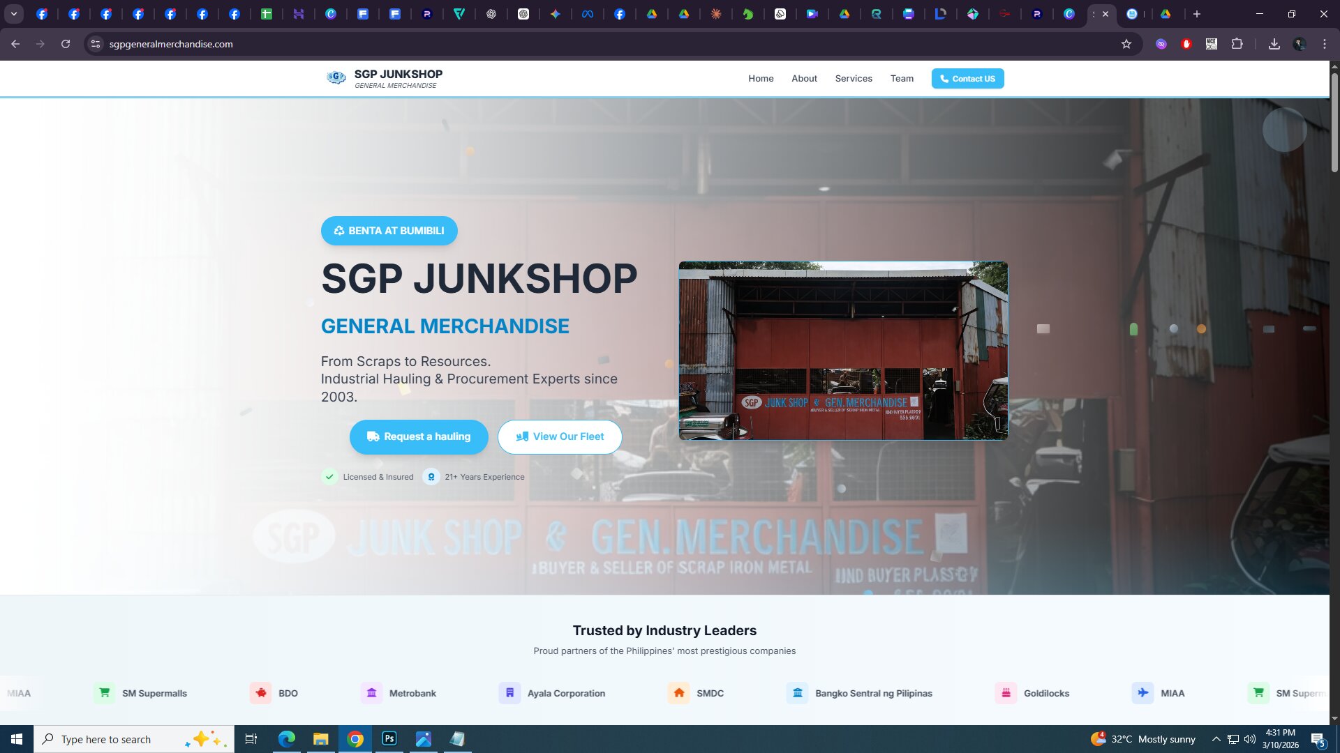Click the SGP Junkshop logo in the header
1340x753 pixels.
[336, 77]
